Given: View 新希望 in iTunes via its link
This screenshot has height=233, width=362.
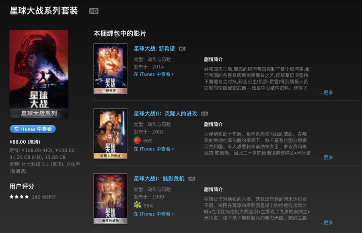Looking at the screenshot, I should (x=154, y=74).
